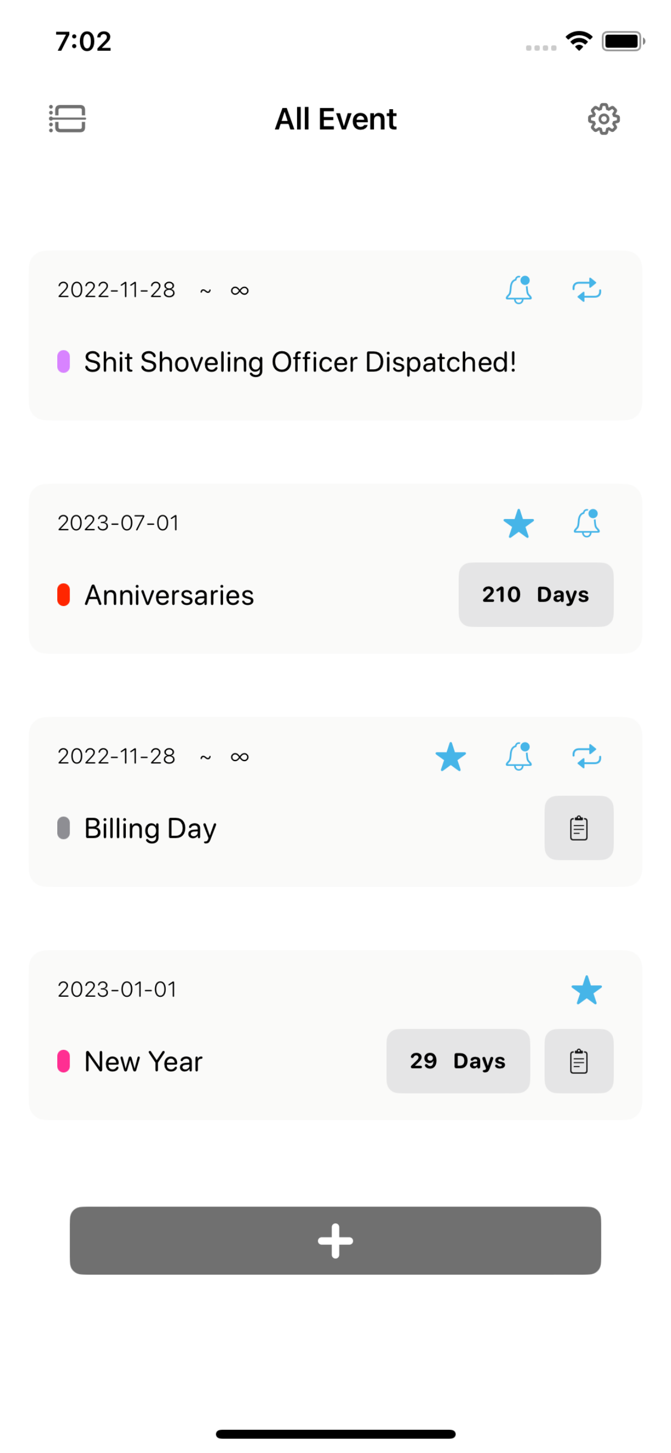
Task: Select the red color tag beside Anniversaries
Action: pos(64,595)
